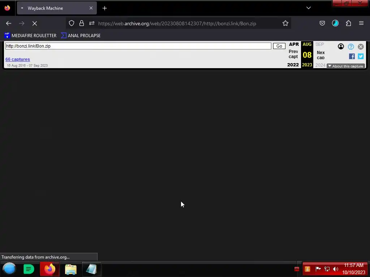
Task: Open MEDIAFIRE ROULETTER bookmark
Action: [30, 36]
